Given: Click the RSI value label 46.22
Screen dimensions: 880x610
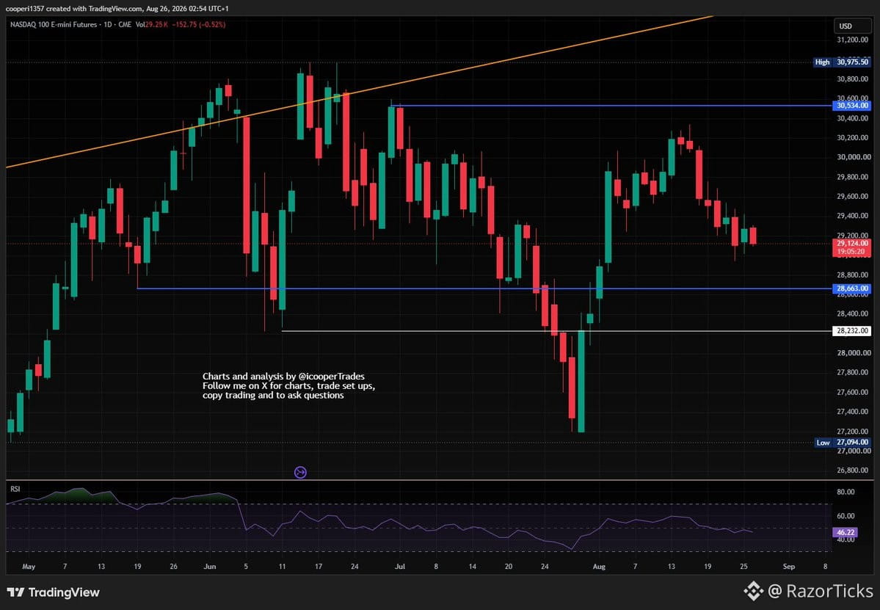Looking at the screenshot, I should pyautogui.click(x=846, y=533).
